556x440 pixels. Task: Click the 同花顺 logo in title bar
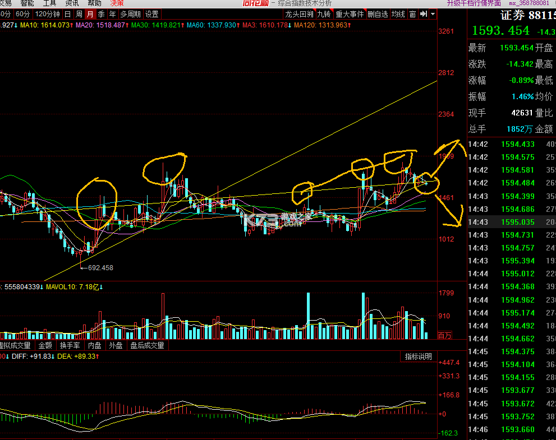point(256,3)
